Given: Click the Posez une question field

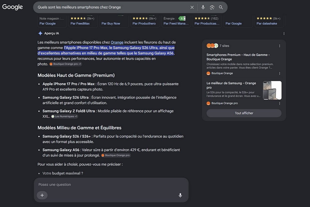Looking at the screenshot, I should pos(111,184).
